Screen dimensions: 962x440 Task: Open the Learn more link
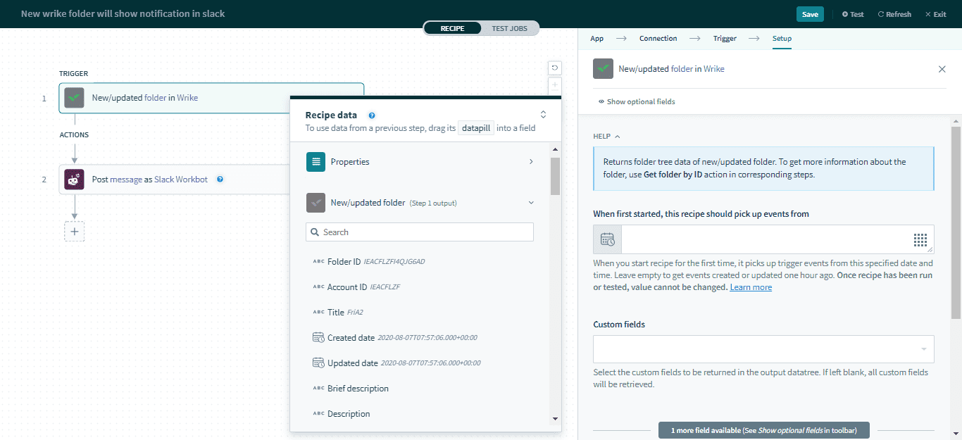coord(751,287)
